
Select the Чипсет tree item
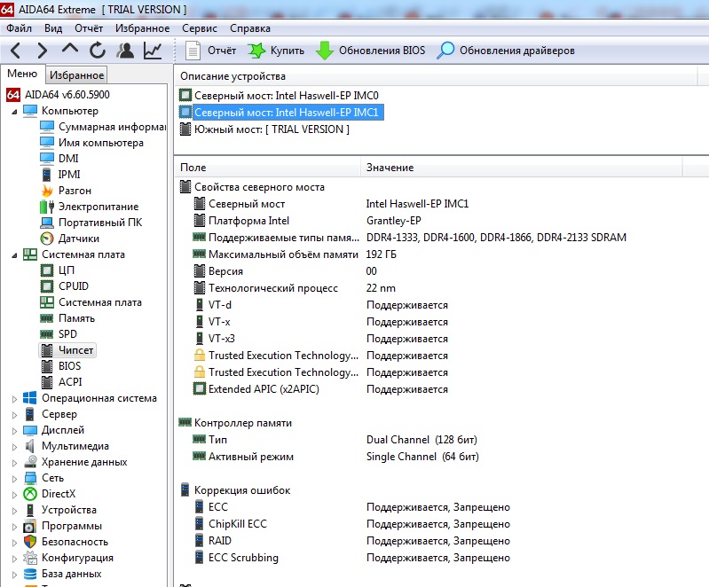pos(75,350)
